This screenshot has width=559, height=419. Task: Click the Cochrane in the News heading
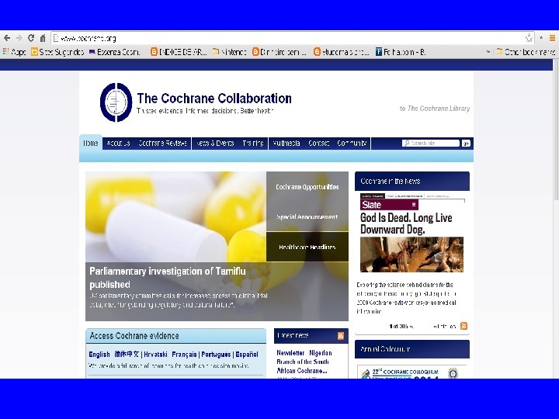391,181
